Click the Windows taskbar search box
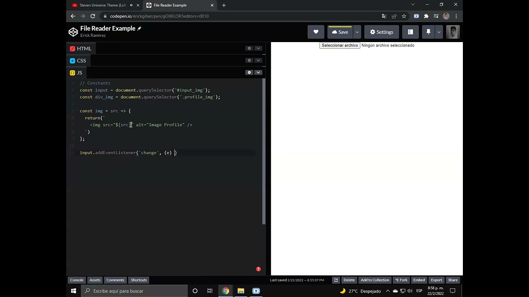Screen dimensions: 529x297 (x=134, y=291)
